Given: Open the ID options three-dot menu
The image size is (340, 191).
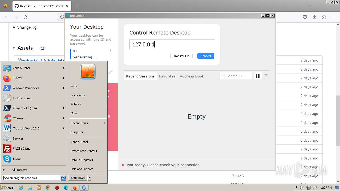Looking at the screenshot, I should (x=111, y=51).
